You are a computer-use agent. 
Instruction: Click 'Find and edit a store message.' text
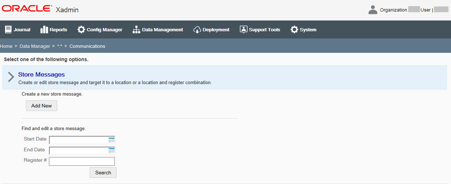pos(54,128)
